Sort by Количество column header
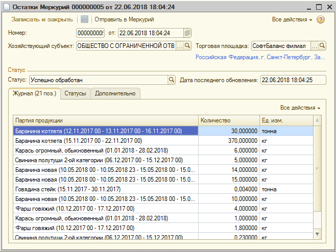336x252 pixels. coord(229,120)
